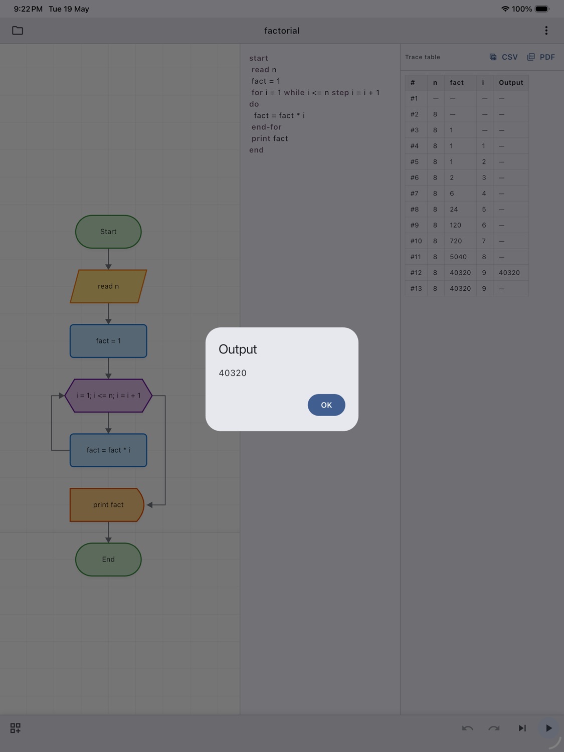Tap the add widgets grid icon
Image resolution: width=564 pixels, height=752 pixels.
(16, 728)
